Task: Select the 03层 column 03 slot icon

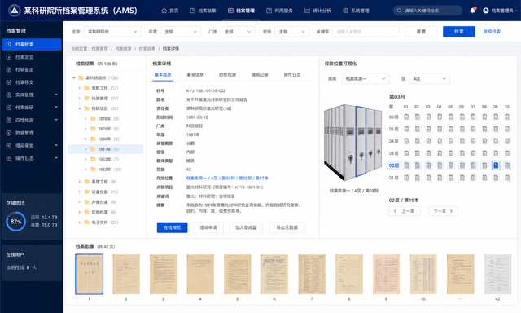Action: (428, 153)
